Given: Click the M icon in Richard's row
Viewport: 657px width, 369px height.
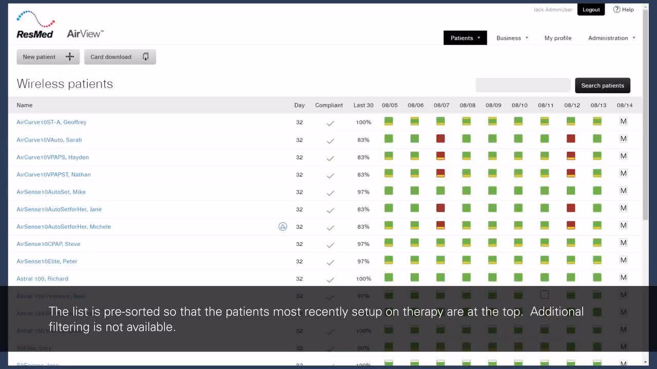Looking at the screenshot, I should tap(624, 278).
